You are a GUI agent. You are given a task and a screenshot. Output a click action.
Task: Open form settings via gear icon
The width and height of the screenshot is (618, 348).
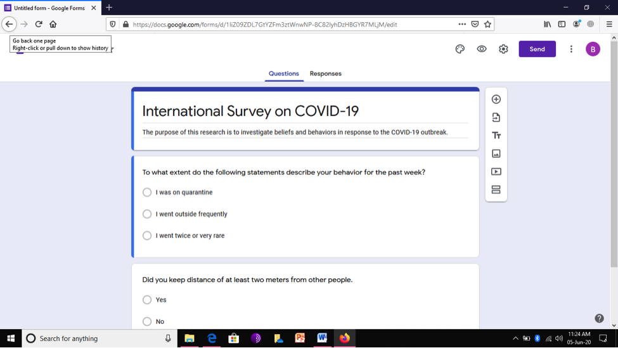point(503,49)
